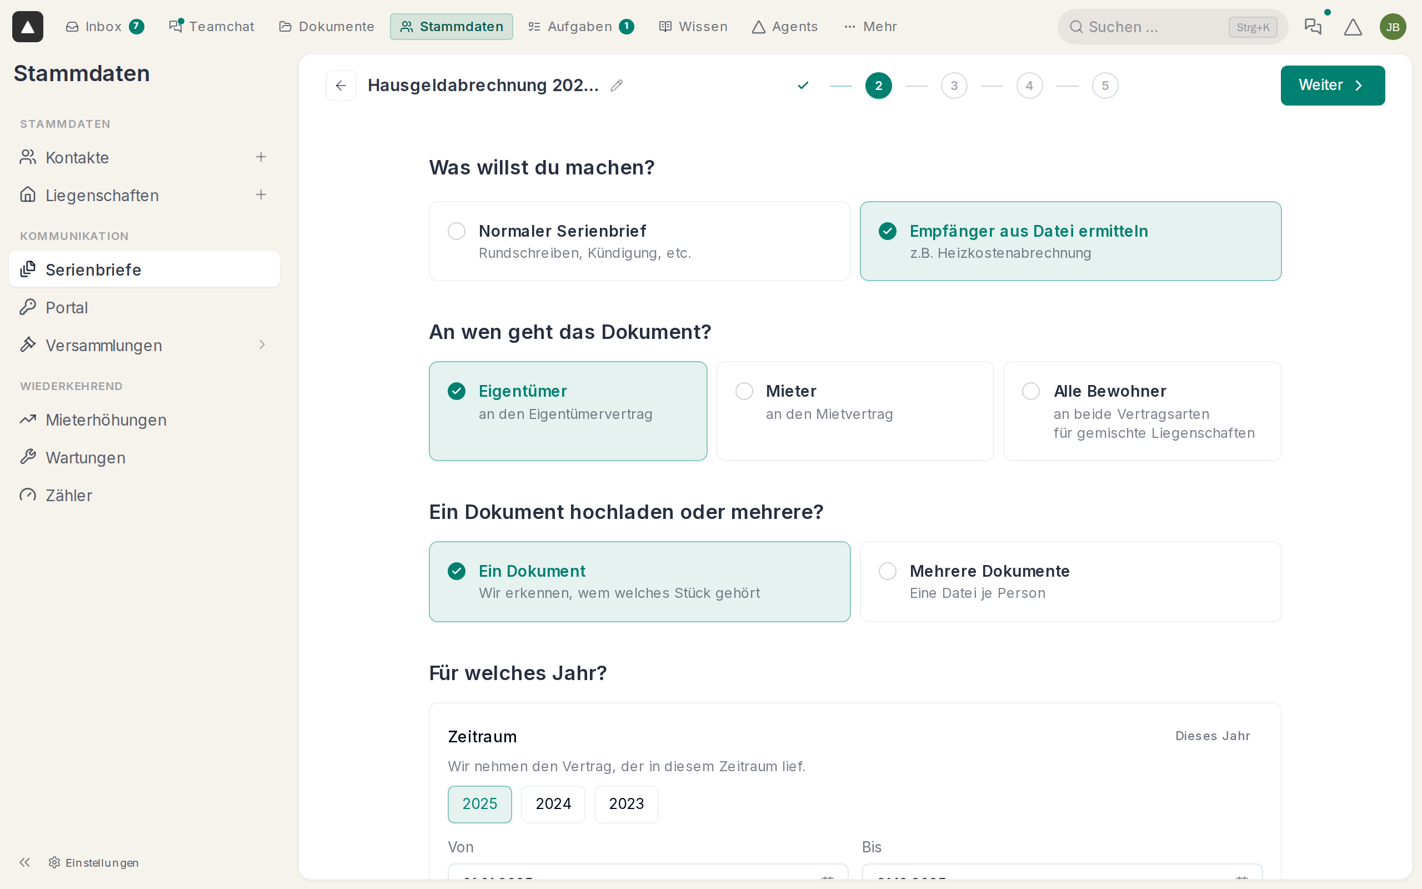This screenshot has height=889, width=1422.
Task: Expand Versammlungen chevron in sidebar
Action: pos(262,344)
